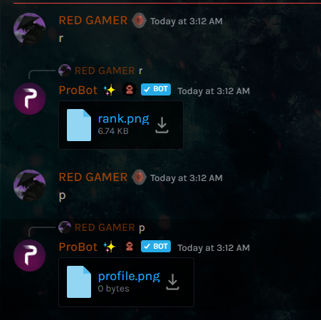Download the profile.png attachment
Viewport: 321px width, 320px height.
tap(172, 282)
